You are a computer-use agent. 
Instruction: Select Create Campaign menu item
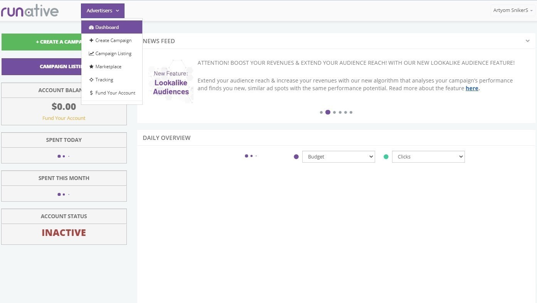(x=112, y=40)
